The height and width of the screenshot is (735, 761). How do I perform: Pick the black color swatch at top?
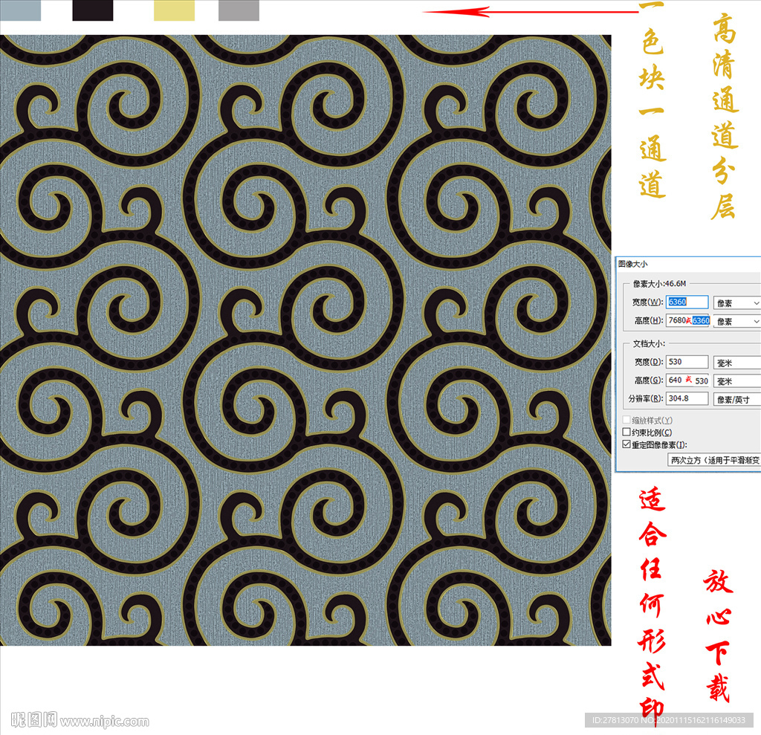pos(93,10)
